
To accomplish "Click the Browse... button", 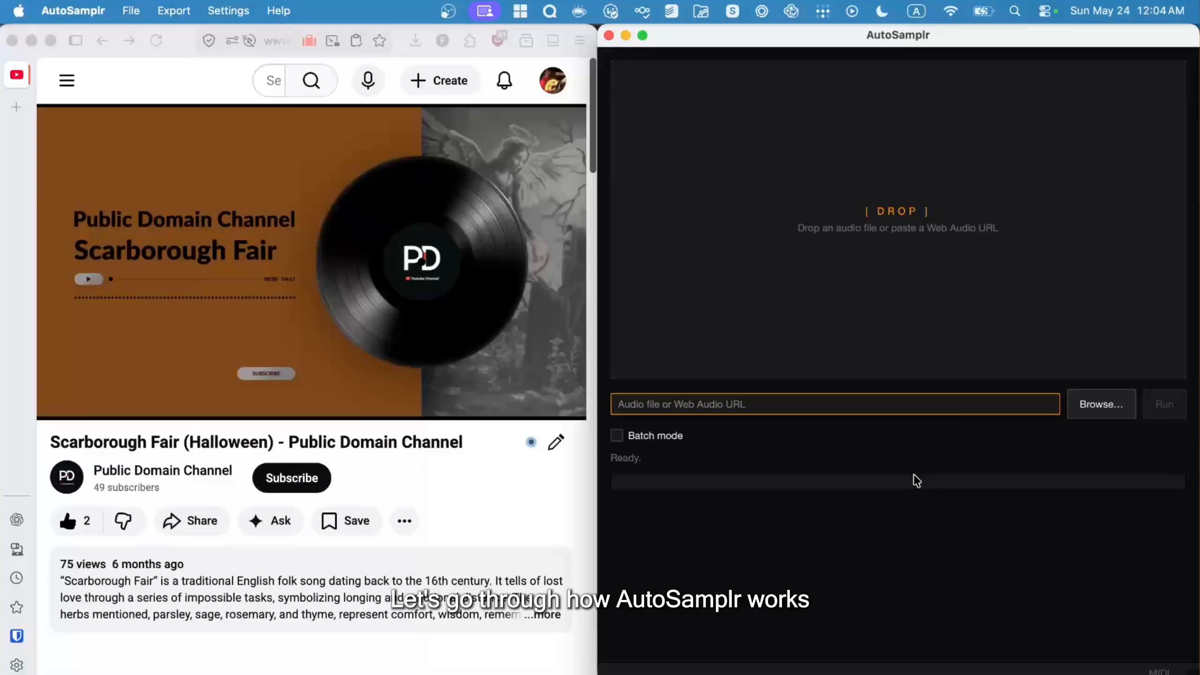I will click(1101, 404).
